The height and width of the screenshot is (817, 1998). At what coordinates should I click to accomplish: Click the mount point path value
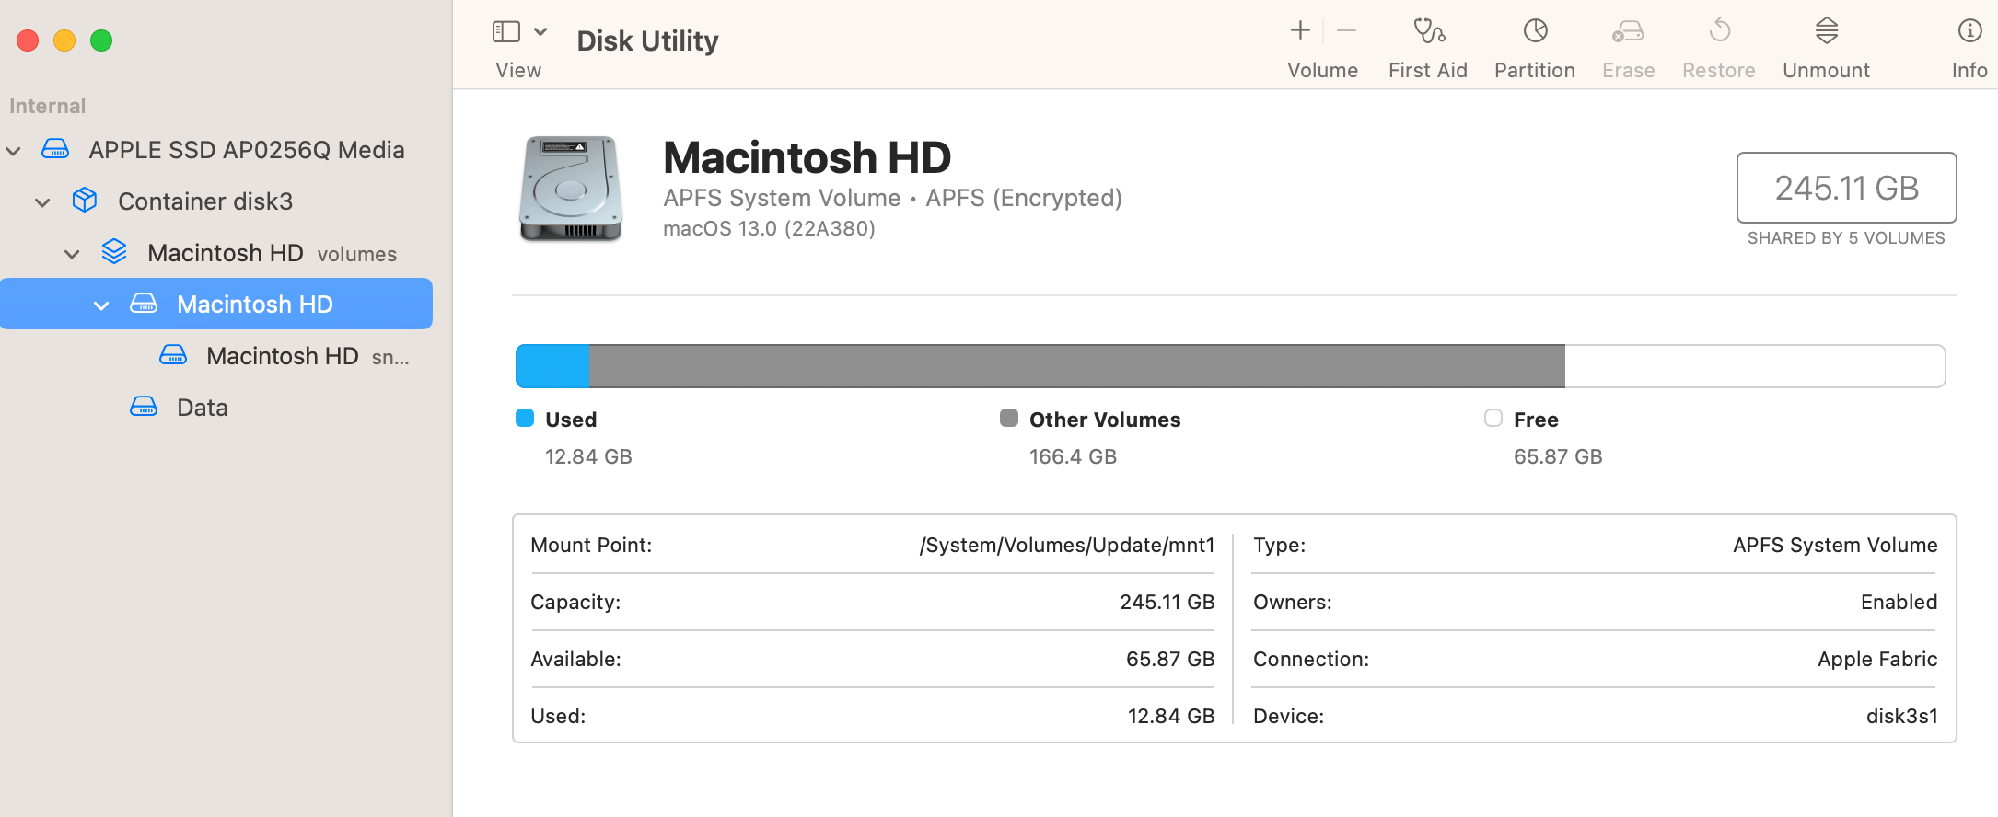click(1067, 546)
